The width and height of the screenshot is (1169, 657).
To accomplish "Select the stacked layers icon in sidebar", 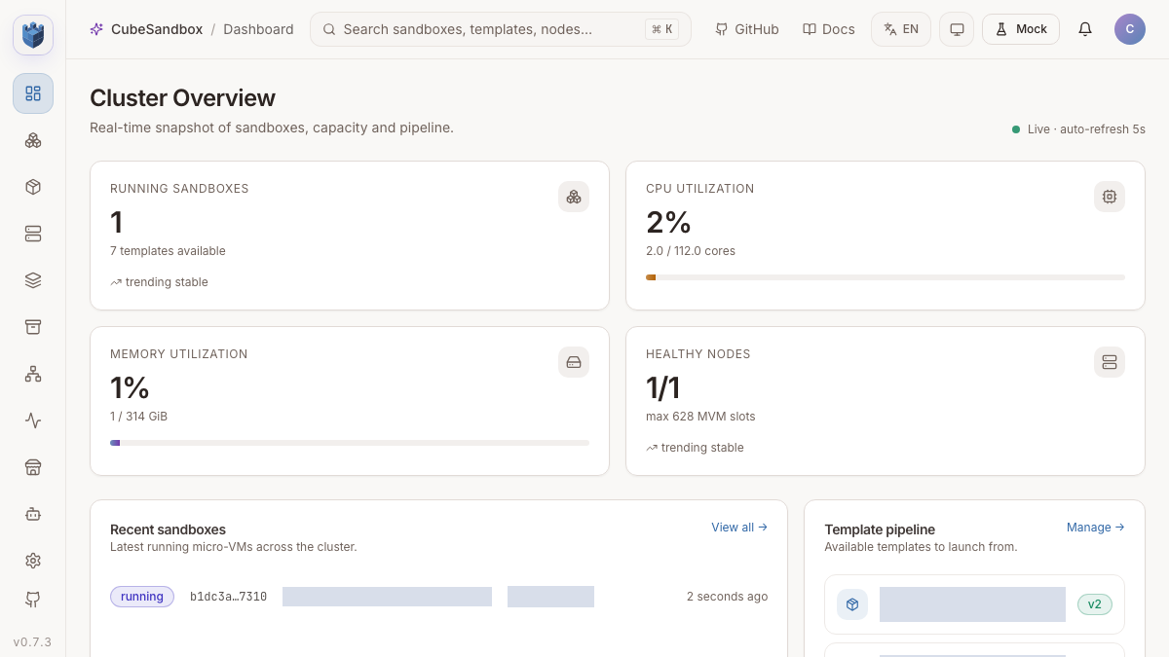I will (33, 280).
